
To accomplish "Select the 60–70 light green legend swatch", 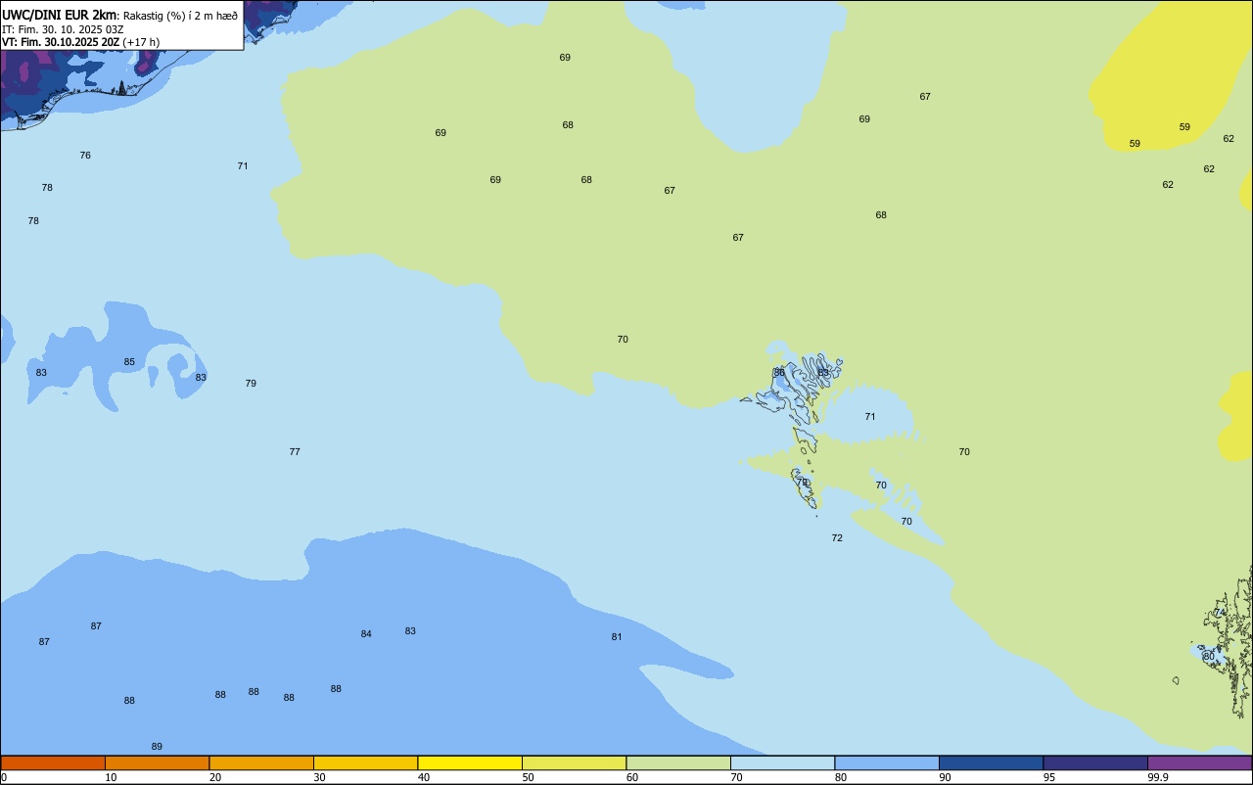I will (678, 762).
